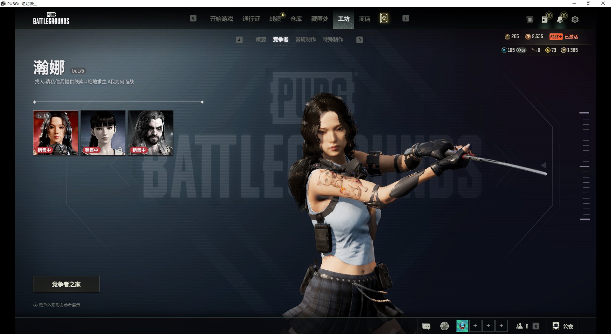Viewport: 611px width, 334px height.
Task: Switch to the 仓库 tab
Action: [296, 19]
